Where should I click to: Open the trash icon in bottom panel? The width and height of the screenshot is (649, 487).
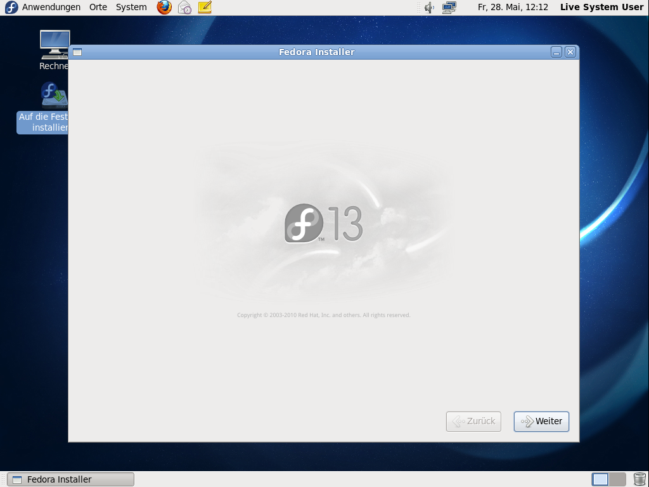click(x=639, y=479)
